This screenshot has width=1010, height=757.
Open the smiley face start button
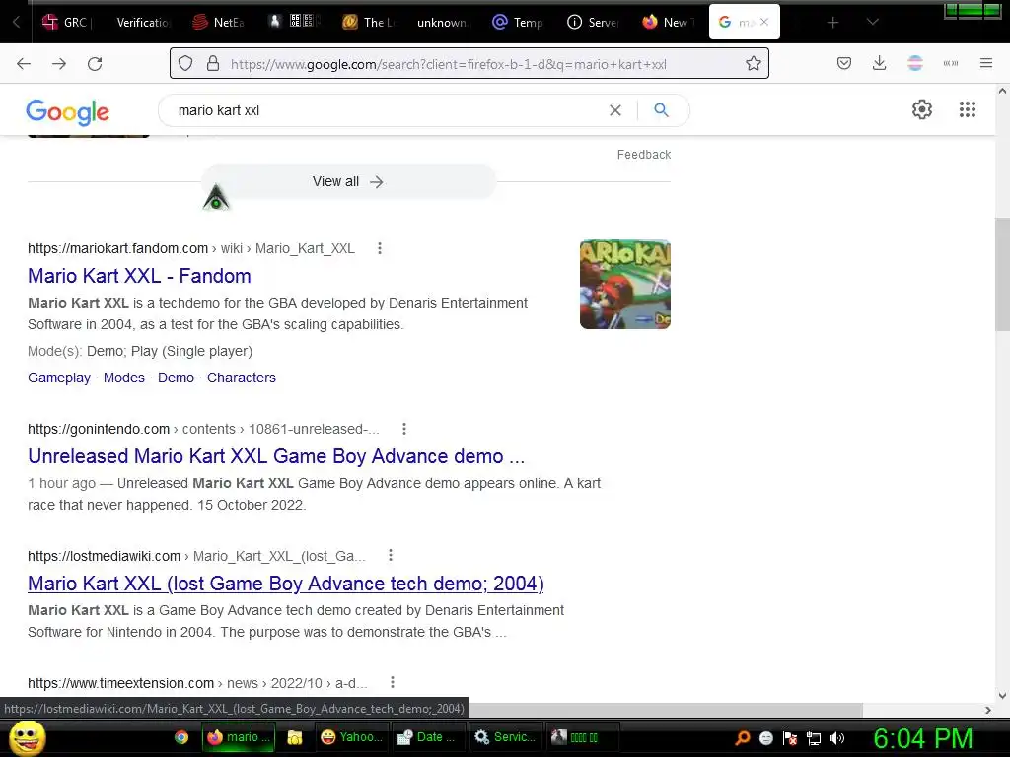click(27, 737)
